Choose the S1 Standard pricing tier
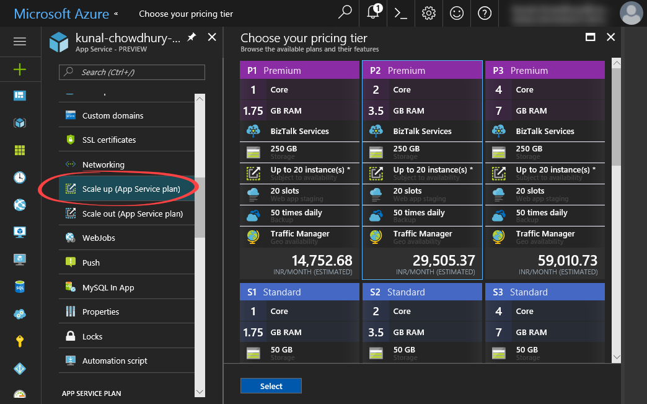The image size is (647, 404). click(299, 323)
